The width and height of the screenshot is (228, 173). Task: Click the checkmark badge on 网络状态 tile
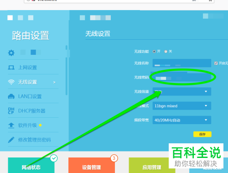[54, 158]
